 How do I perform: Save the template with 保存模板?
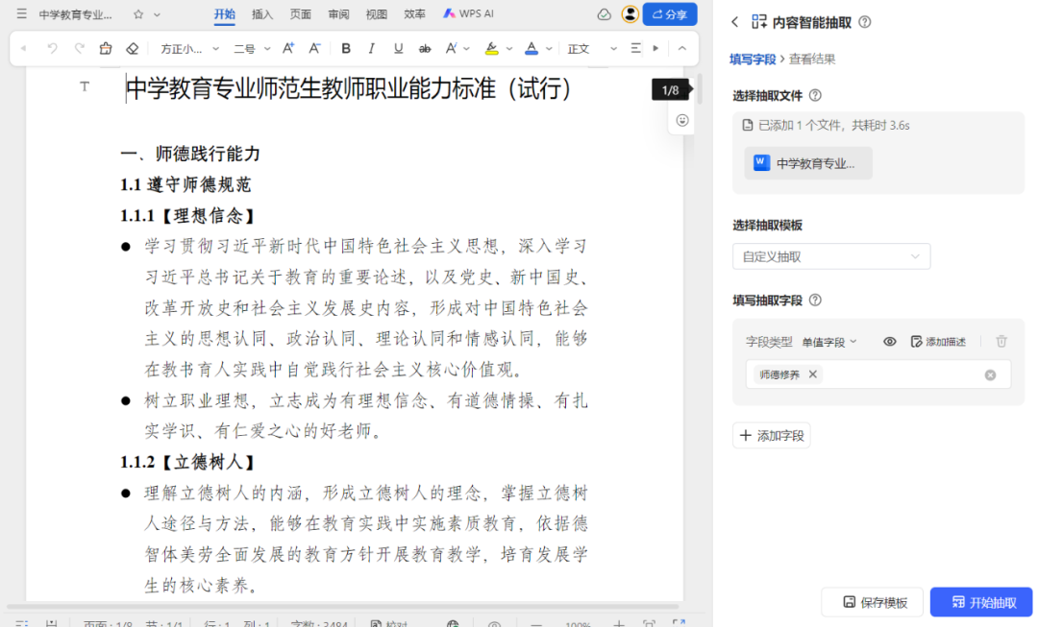click(x=872, y=602)
